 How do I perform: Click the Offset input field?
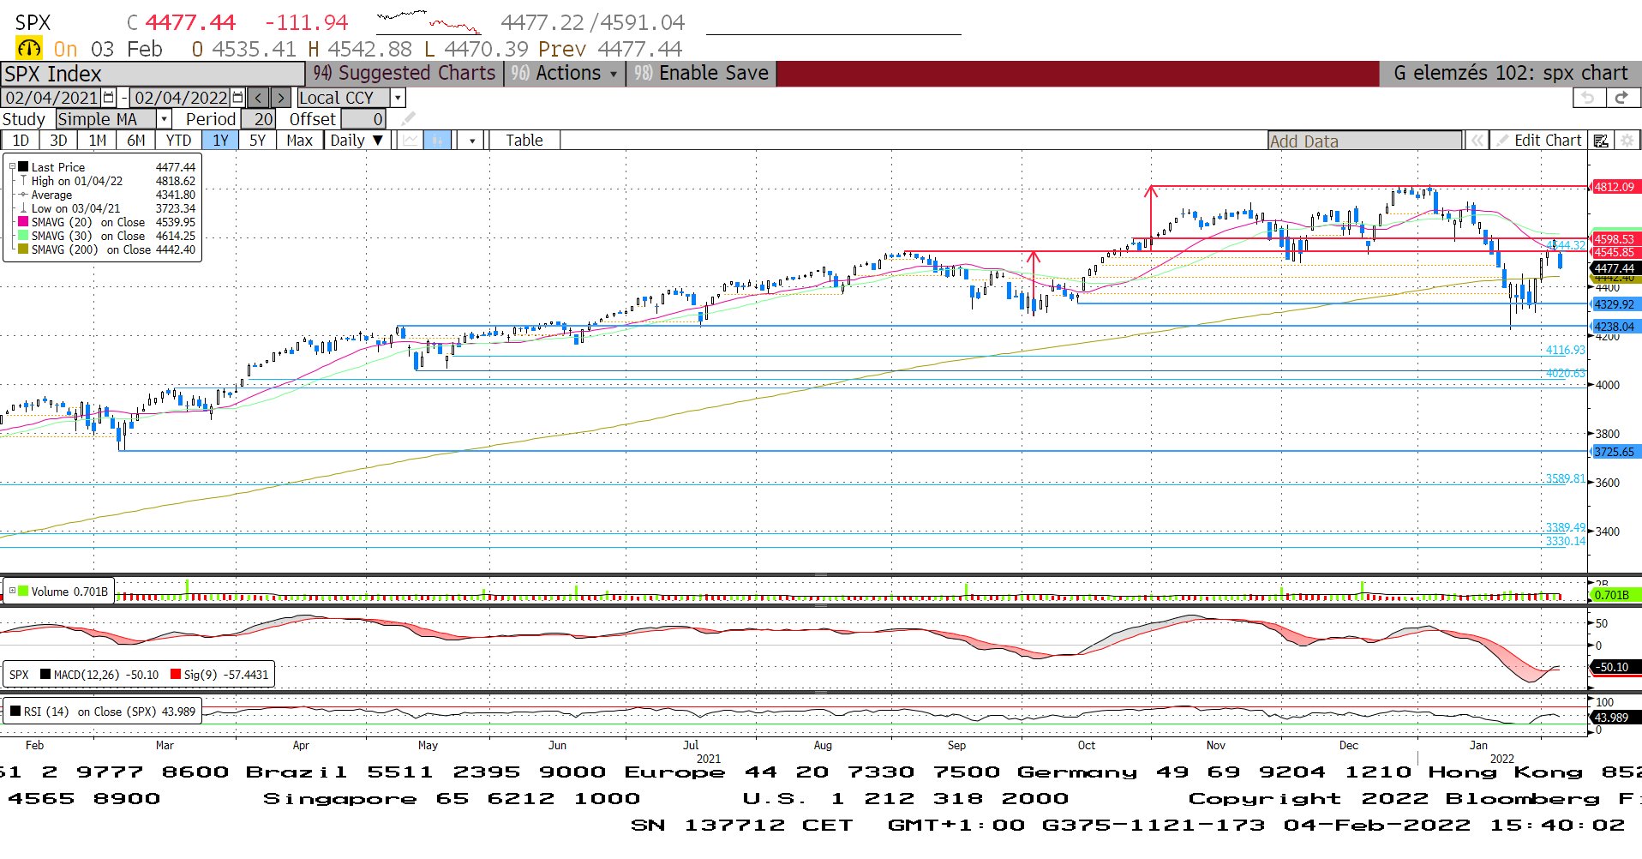(363, 119)
